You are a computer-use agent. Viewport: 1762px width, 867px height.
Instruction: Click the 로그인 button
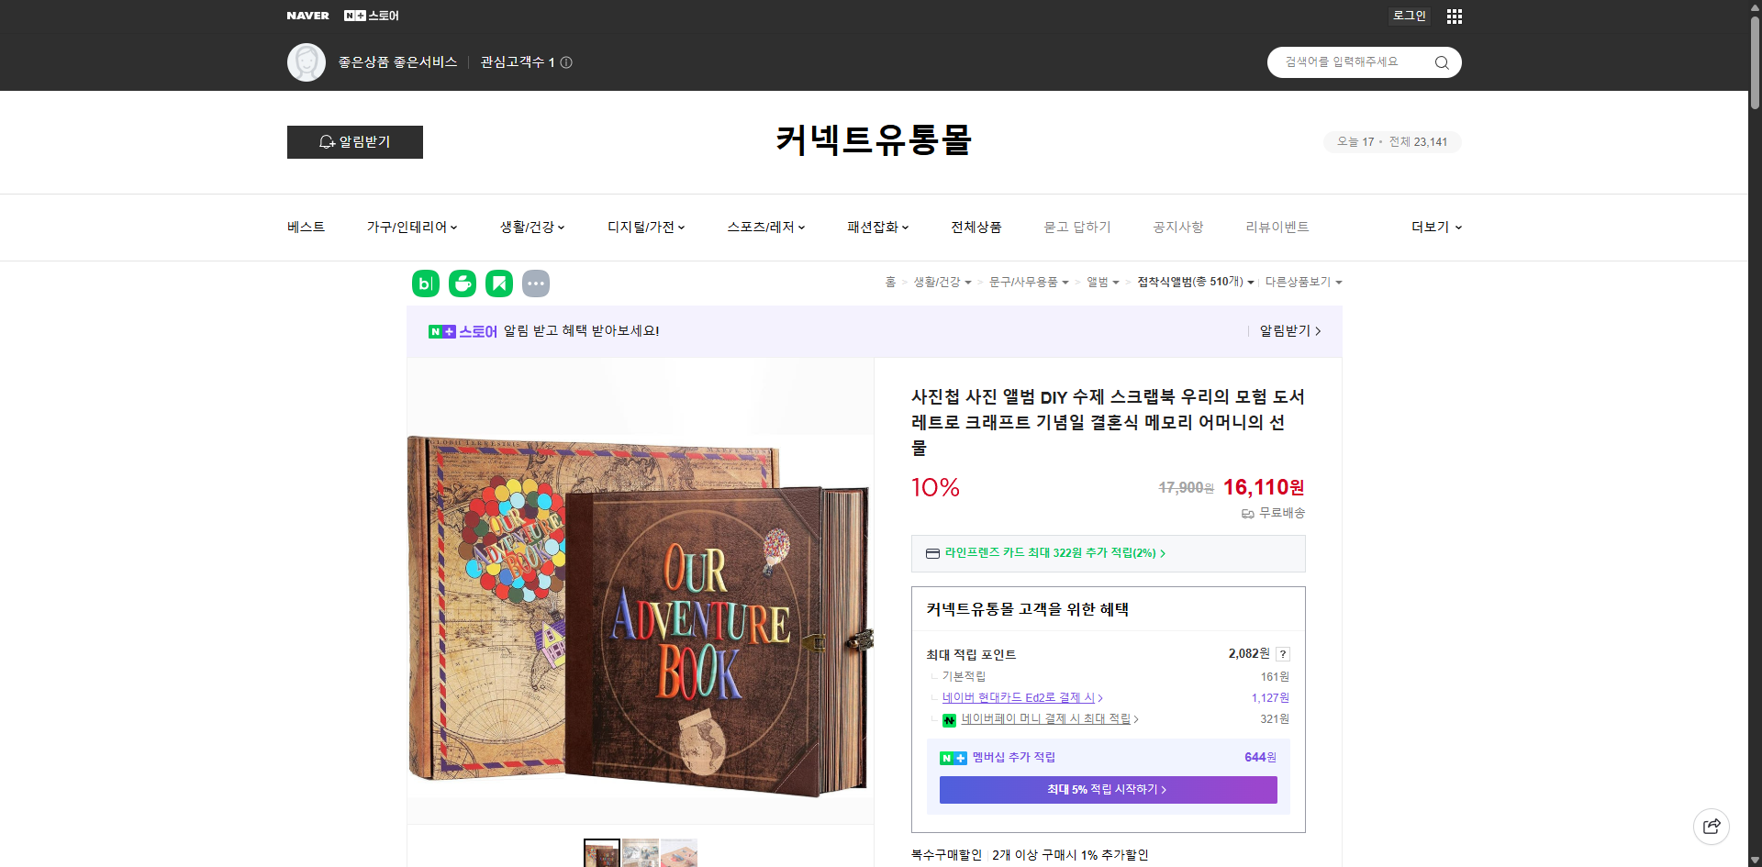click(1409, 16)
